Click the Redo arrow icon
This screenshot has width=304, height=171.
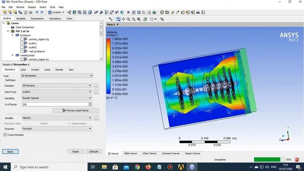42,12
